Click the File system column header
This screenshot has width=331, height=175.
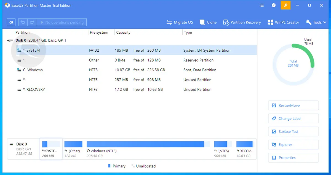tap(99, 32)
